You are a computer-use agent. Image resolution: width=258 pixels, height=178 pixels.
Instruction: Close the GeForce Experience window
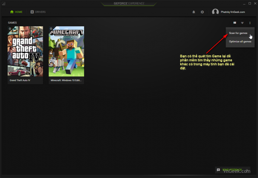[x=255, y=4]
